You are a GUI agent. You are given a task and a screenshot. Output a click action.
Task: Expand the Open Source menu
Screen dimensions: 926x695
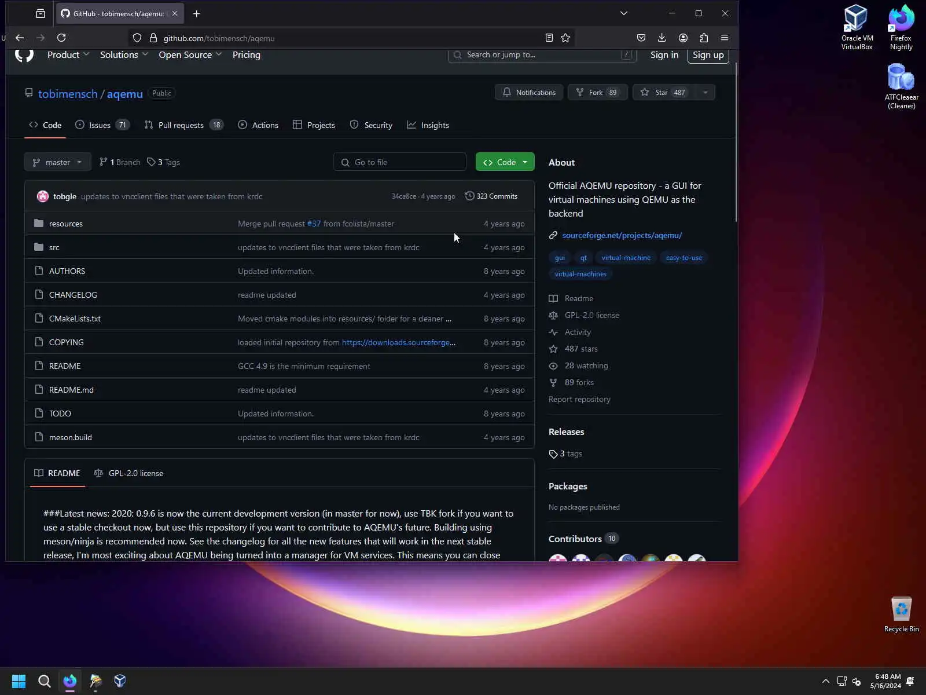(x=190, y=54)
